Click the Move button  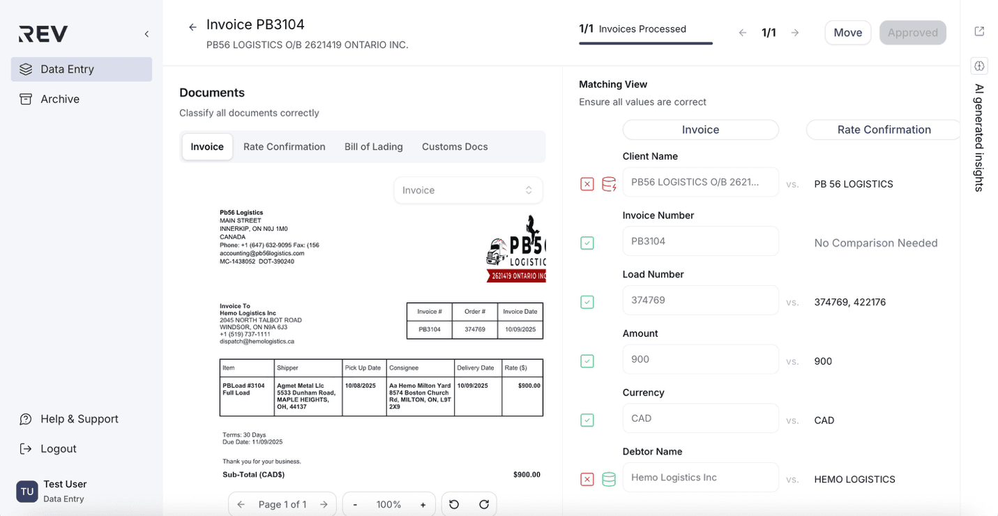tap(847, 33)
